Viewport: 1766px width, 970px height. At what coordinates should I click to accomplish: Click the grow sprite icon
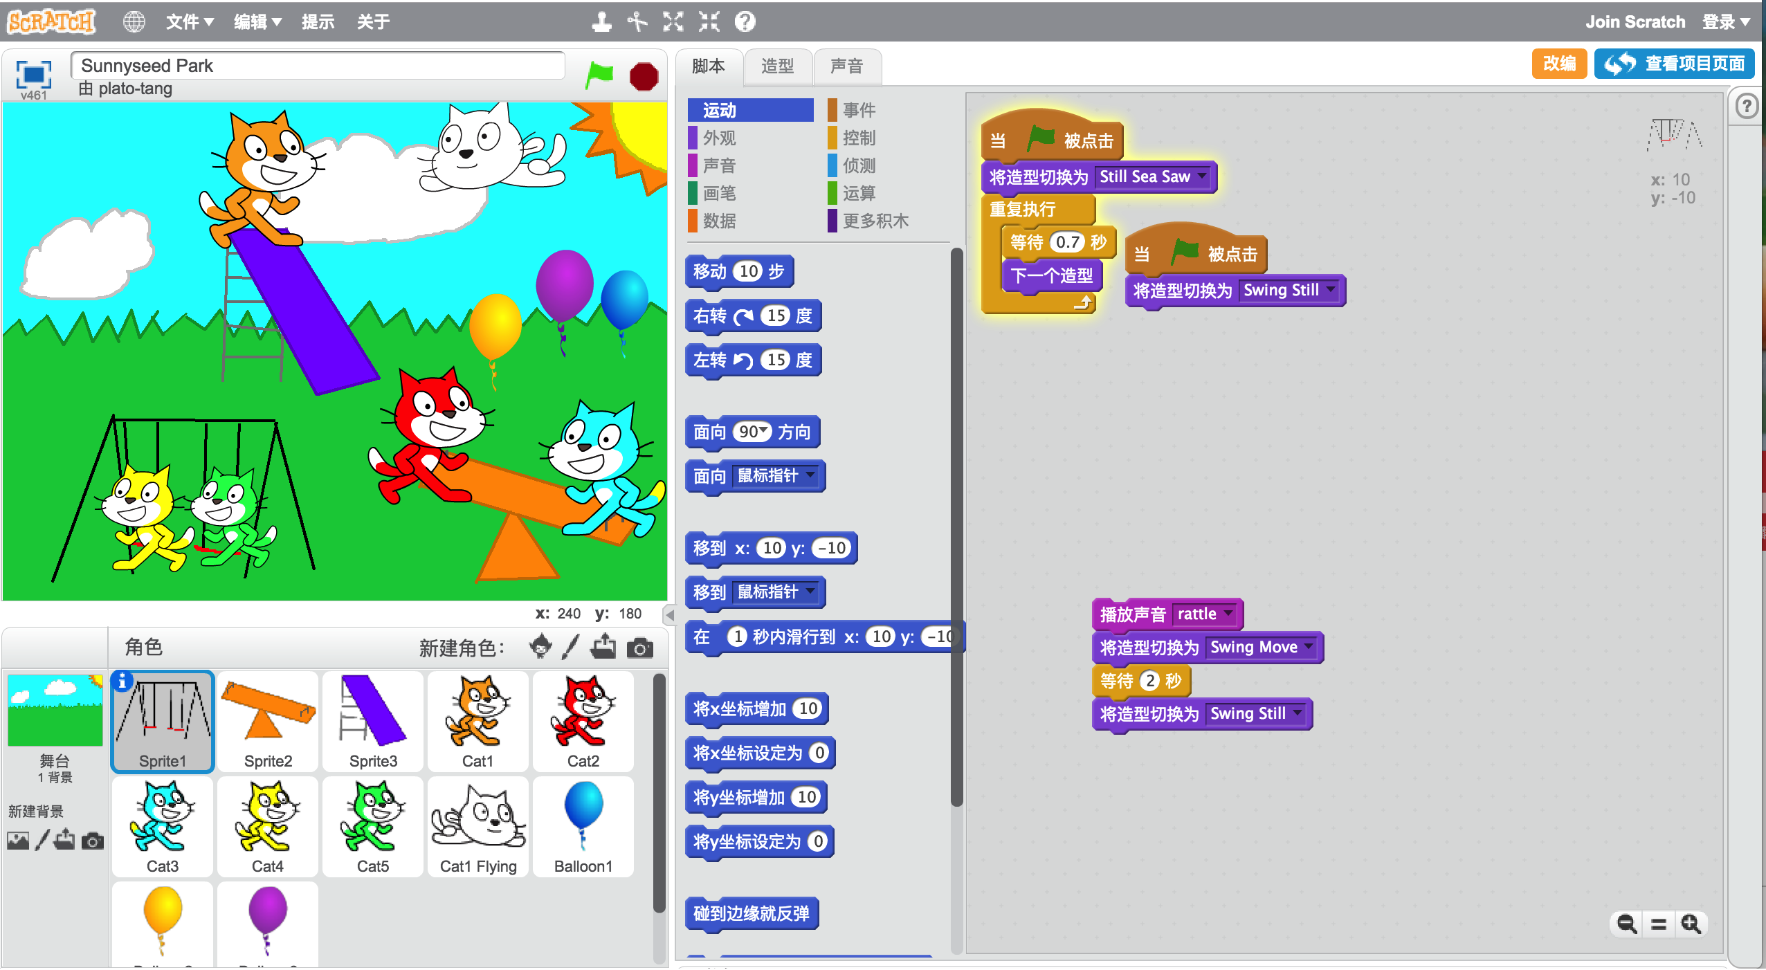click(673, 21)
